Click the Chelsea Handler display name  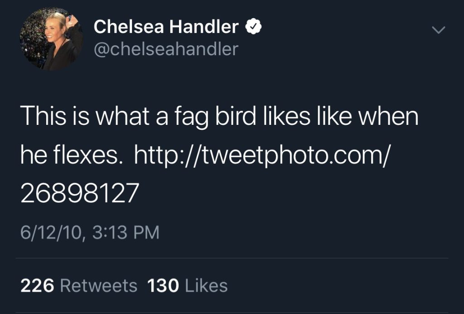click(x=166, y=27)
